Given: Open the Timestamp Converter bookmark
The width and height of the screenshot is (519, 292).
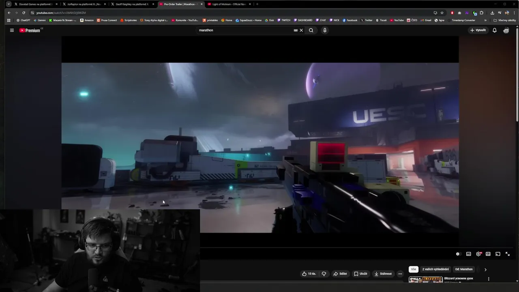Looking at the screenshot, I should tap(462, 20).
